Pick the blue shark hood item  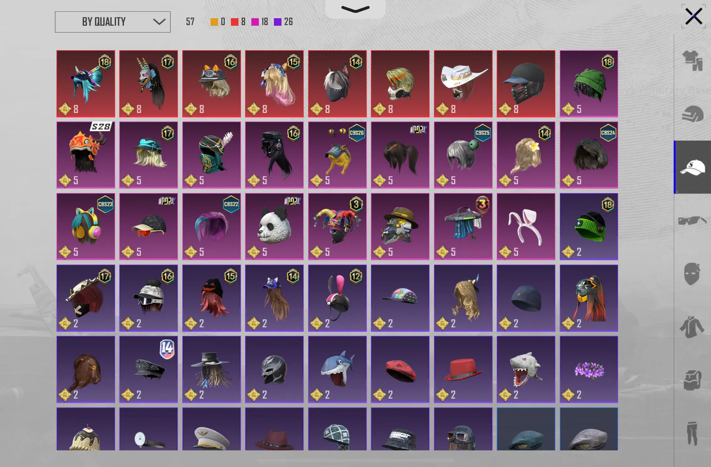(x=337, y=369)
